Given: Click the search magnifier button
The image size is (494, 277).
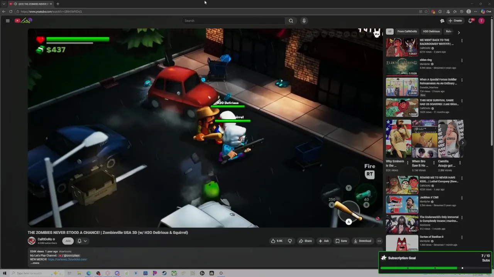Looking at the screenshot, I should [x=291, y=21].
